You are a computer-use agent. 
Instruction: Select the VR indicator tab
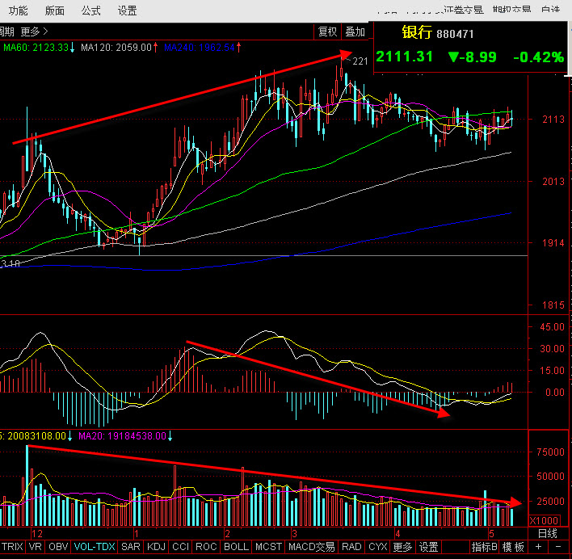[35, 547]
